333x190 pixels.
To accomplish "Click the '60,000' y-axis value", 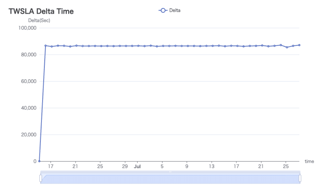I will (29, 81).
